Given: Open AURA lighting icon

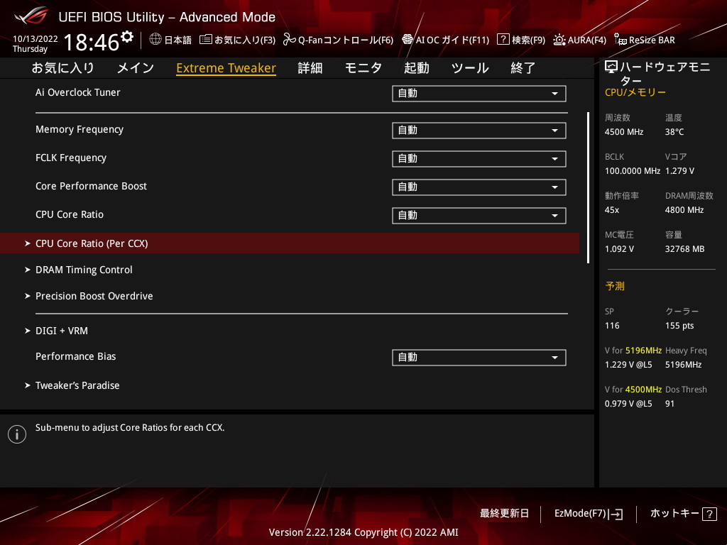Looking at the screenshot, I should (x=559, y=40).
